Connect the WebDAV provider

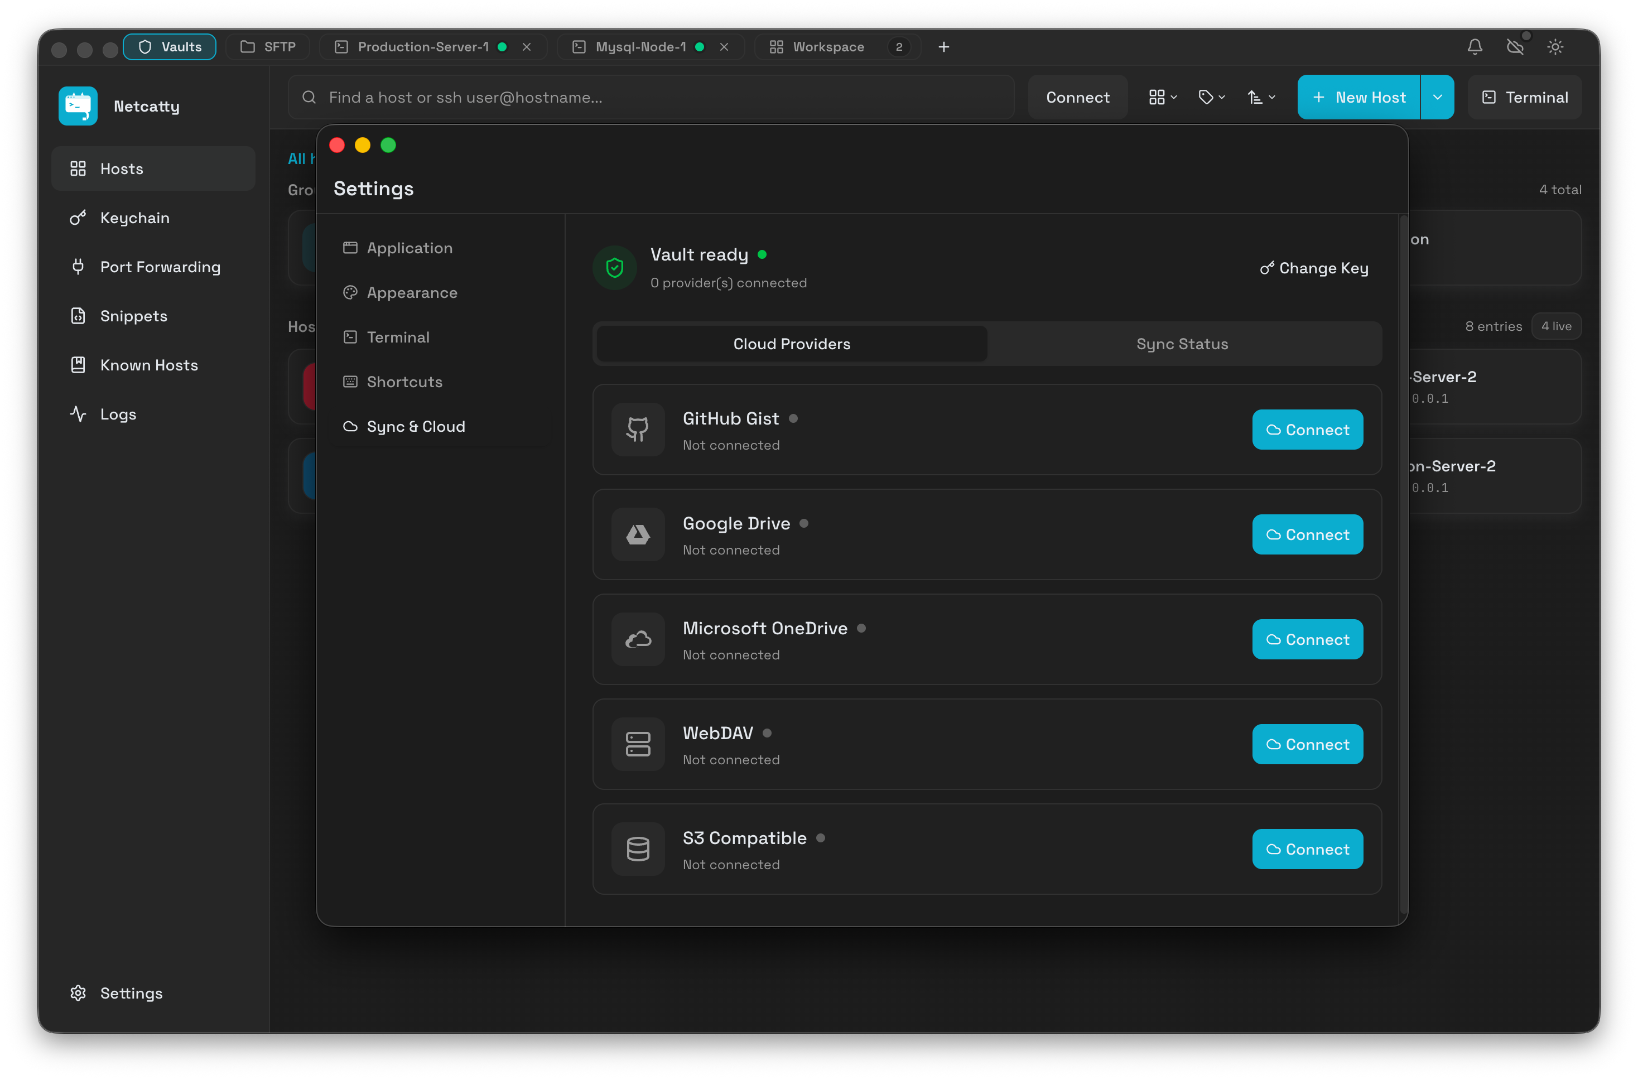click(x=1307, y=744)
